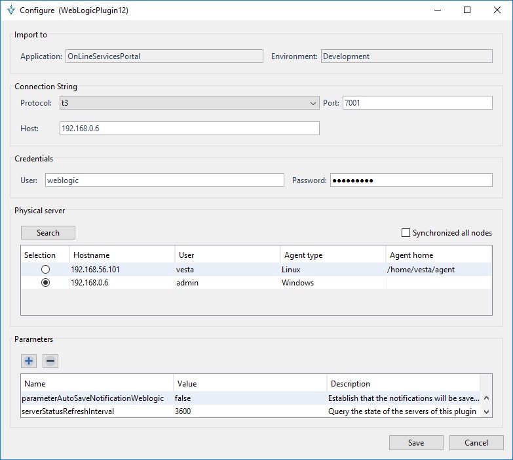Click the Description column header
The image size is (513, 460).
point(404,384)
